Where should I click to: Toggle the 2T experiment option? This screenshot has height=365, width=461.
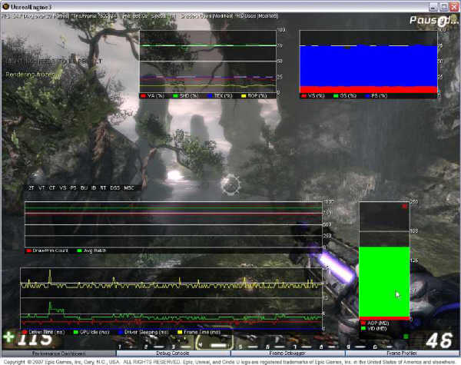pyautogui.click(x=32, y=188)
